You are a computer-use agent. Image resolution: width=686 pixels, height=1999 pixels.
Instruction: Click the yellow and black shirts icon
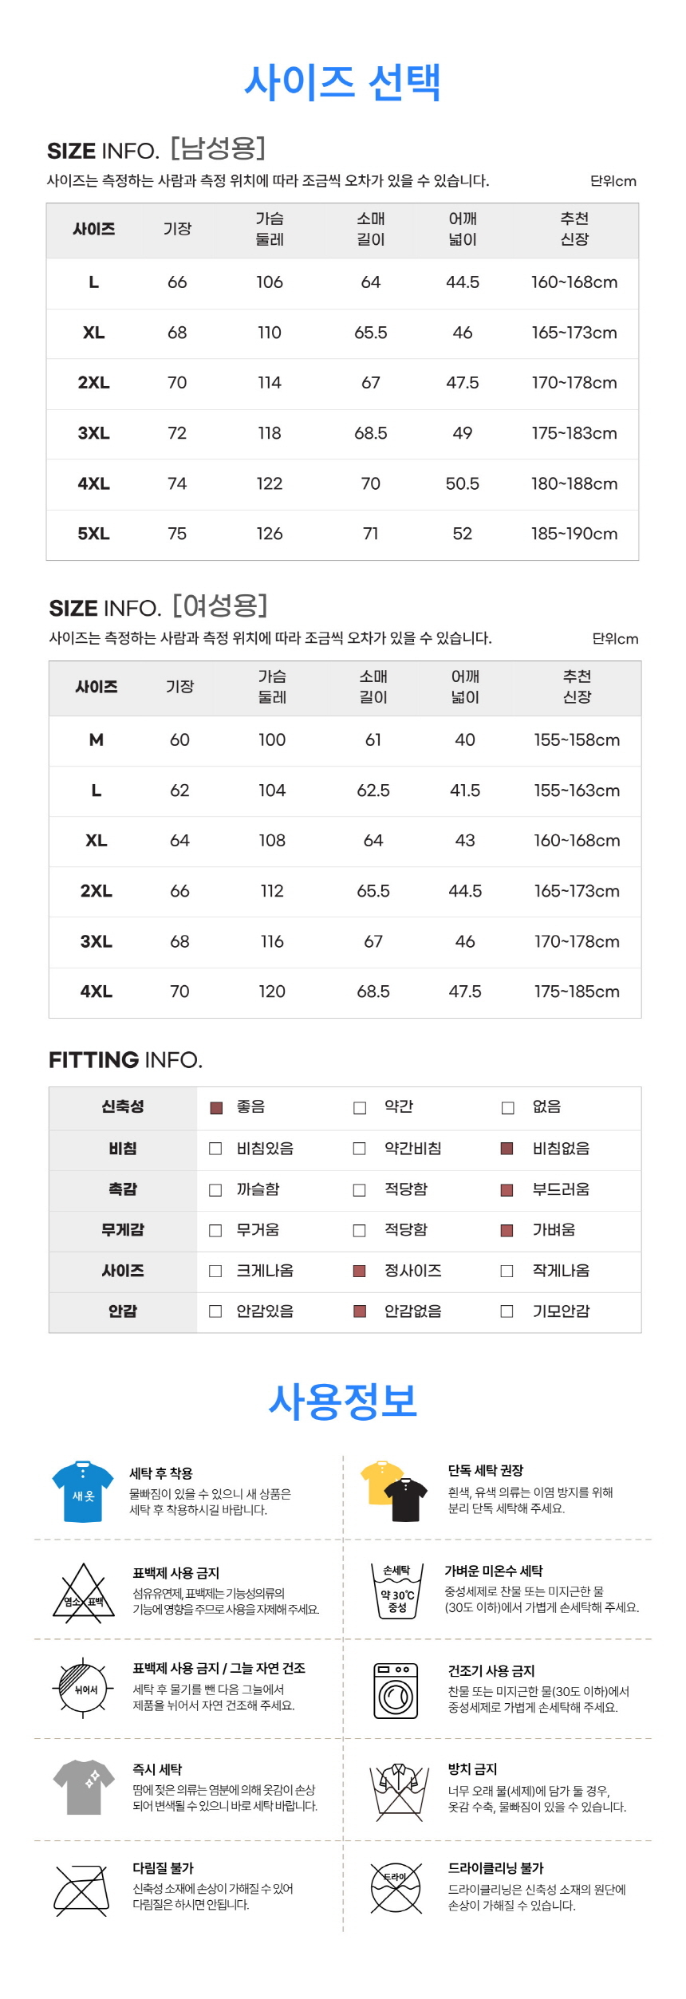click(394, 1491)
